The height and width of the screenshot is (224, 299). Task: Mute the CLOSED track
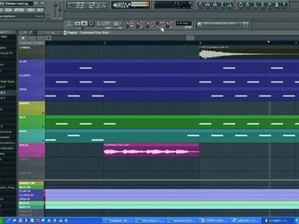coord(43,85)
